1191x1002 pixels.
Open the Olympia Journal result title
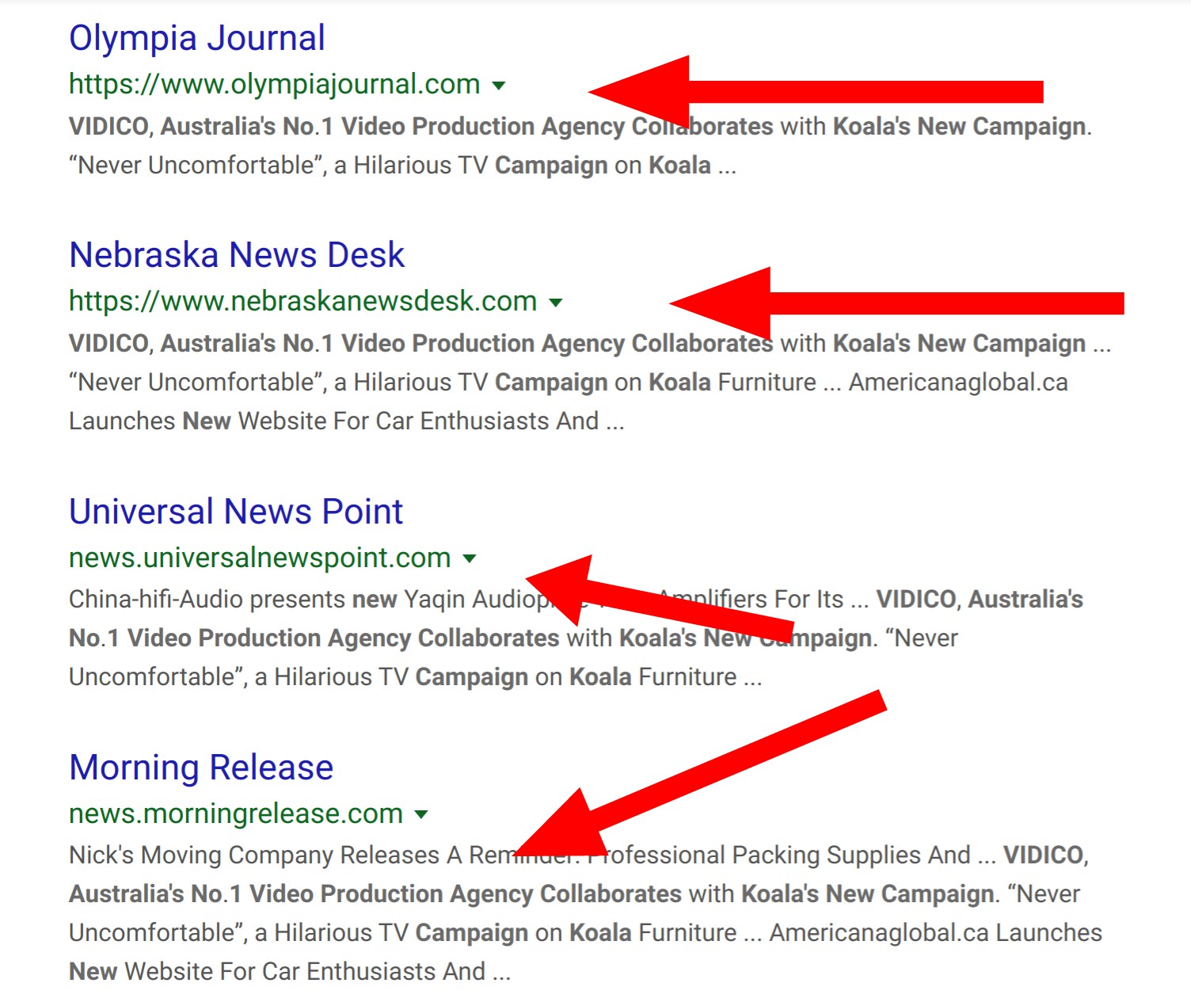(197, 38)
